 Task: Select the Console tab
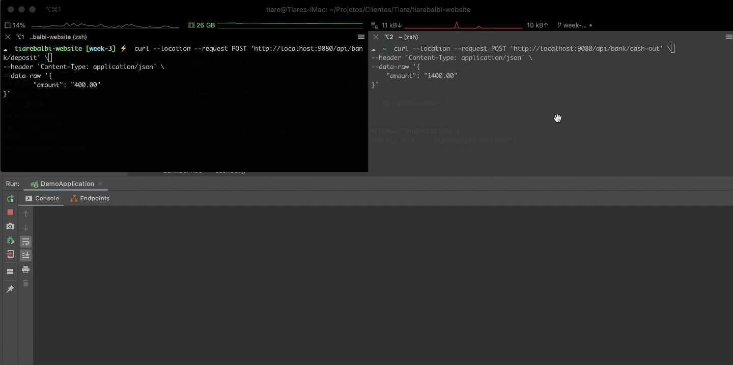point(42,198)
